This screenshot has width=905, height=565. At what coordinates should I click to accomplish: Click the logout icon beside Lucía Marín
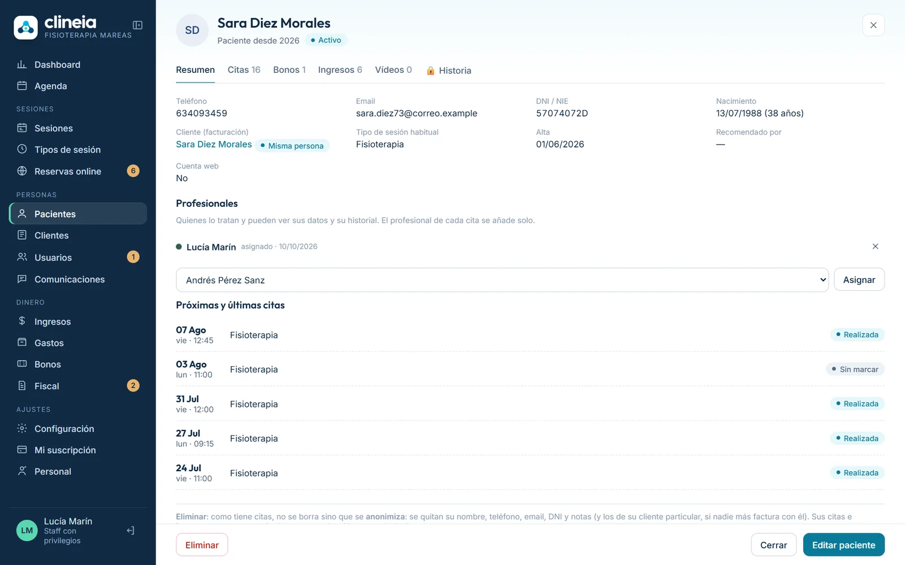[131, 531]
